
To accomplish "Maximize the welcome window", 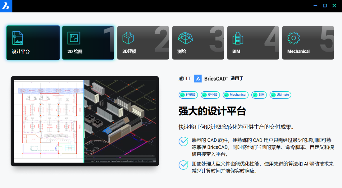I will click(x=325, y=6).
